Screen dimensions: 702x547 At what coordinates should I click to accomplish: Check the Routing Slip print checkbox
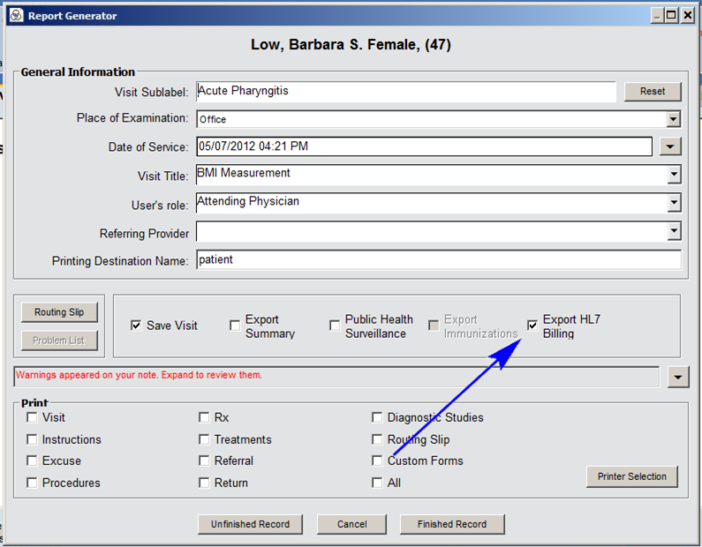coord(377,439)
